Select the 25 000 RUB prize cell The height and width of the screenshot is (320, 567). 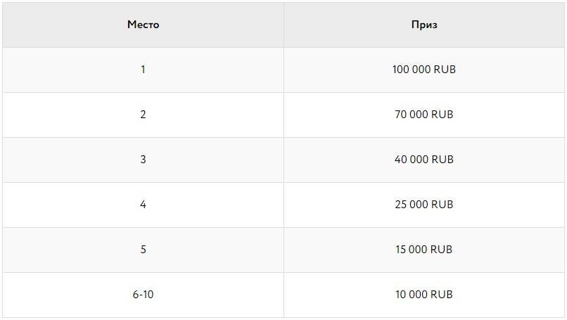coord(423,205)
